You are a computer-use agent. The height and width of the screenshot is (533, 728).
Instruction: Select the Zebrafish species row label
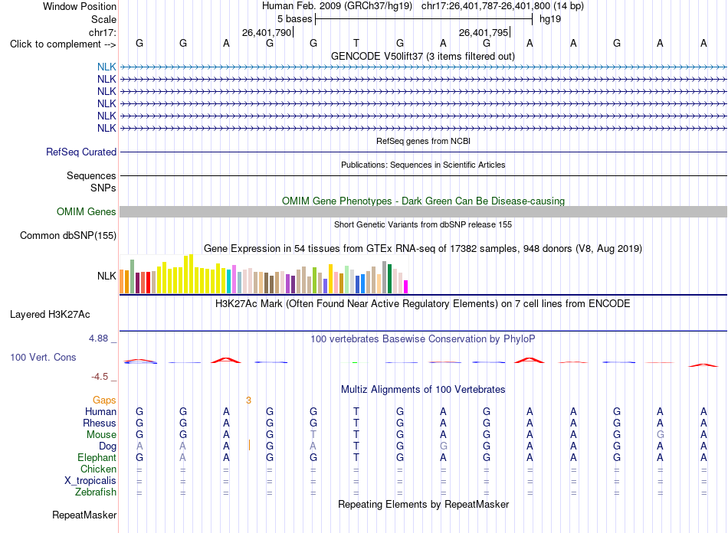coord(96,492)
